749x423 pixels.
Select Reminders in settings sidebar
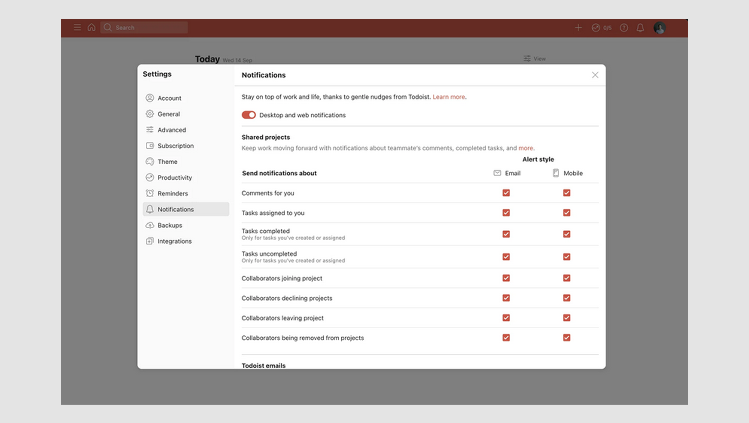coord(172,194)
